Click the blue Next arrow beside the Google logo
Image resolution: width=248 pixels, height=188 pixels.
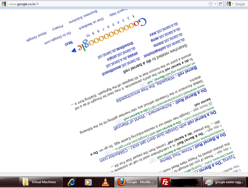[x=74, y=50]
